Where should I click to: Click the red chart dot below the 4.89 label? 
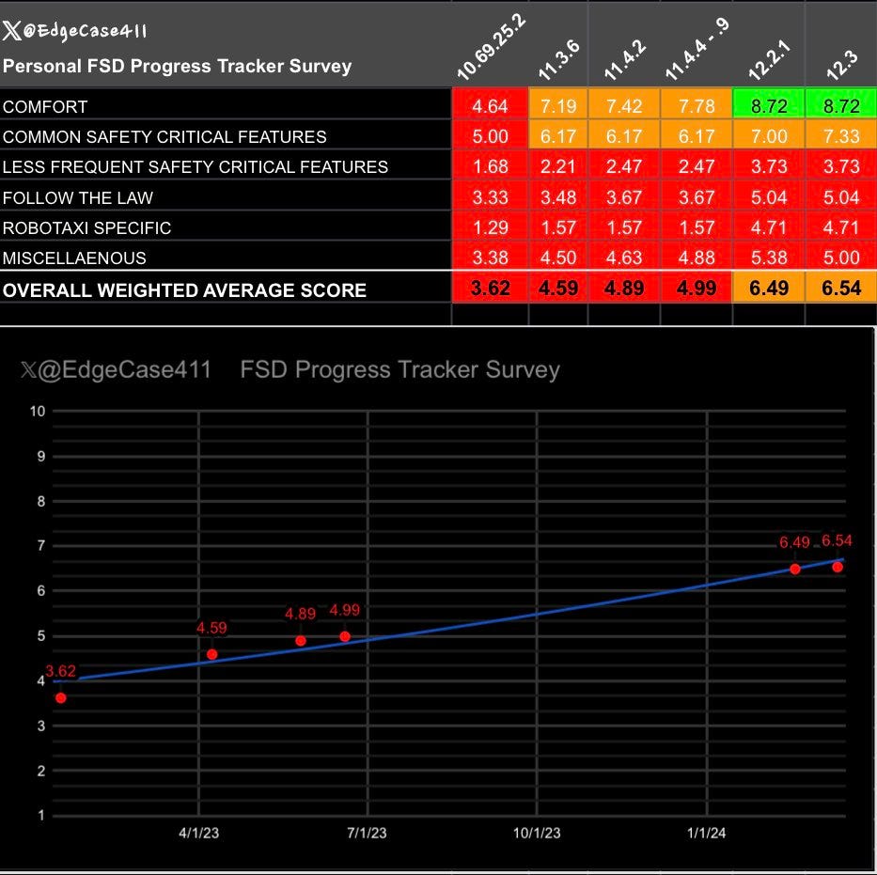click(301, 641)
